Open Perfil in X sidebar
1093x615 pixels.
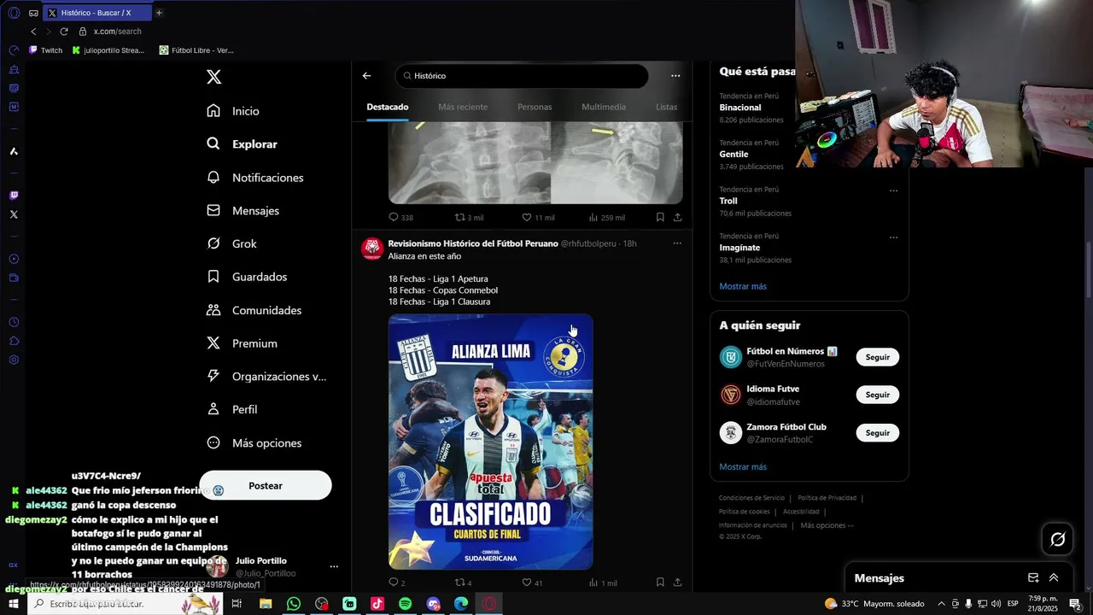point(231,409)
